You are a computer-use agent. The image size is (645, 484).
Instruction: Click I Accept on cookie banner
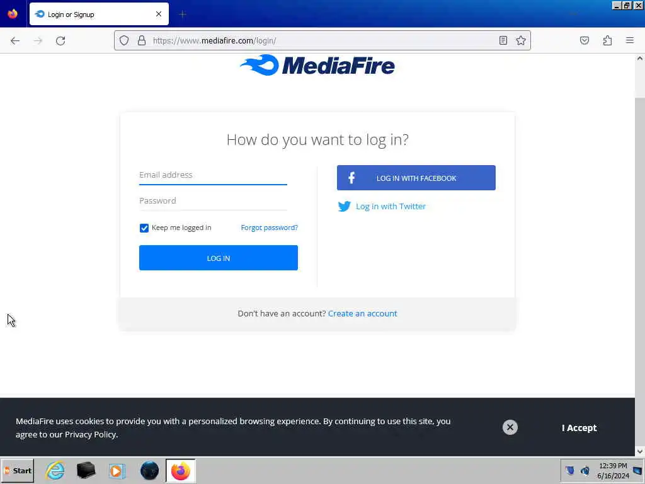click(x=579, y=428)
